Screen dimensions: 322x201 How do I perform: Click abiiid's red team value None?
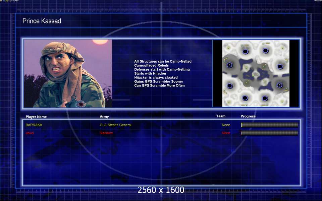point(226,133)
